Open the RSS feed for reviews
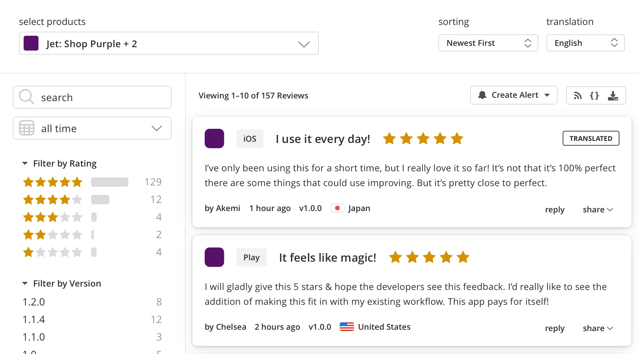Image resolution: width=639 pixels, height=354 pixels. pos(578,95)
